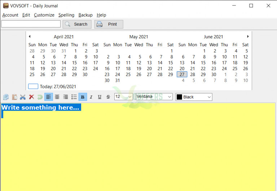Select June 14 in the calendar
277x191 pixels.
[x=193, y=63]
